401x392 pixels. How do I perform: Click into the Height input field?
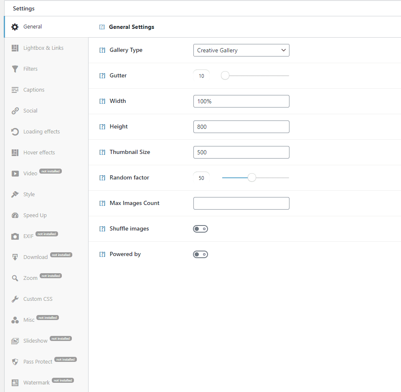click(x=241, y=127)
